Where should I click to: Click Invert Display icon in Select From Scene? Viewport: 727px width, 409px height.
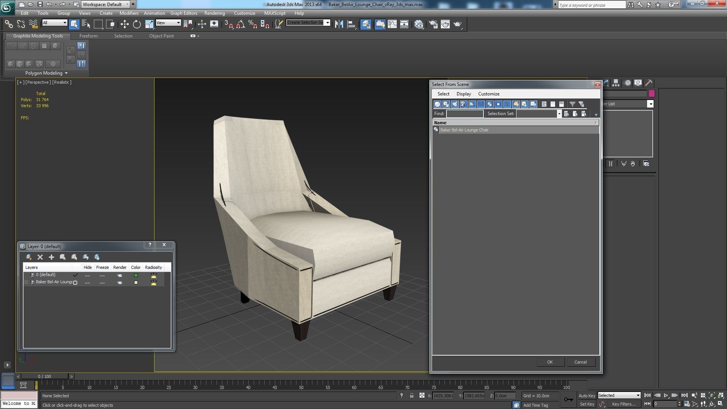(x=562, y=104)
